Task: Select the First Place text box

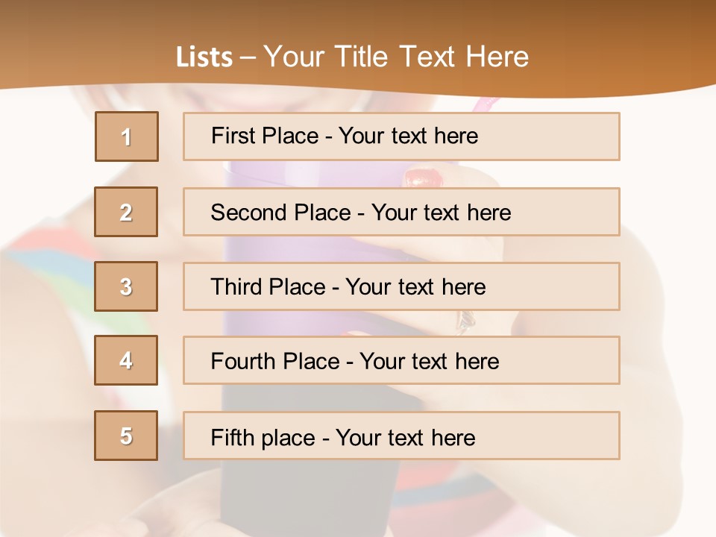Action: tap(401, 136)
